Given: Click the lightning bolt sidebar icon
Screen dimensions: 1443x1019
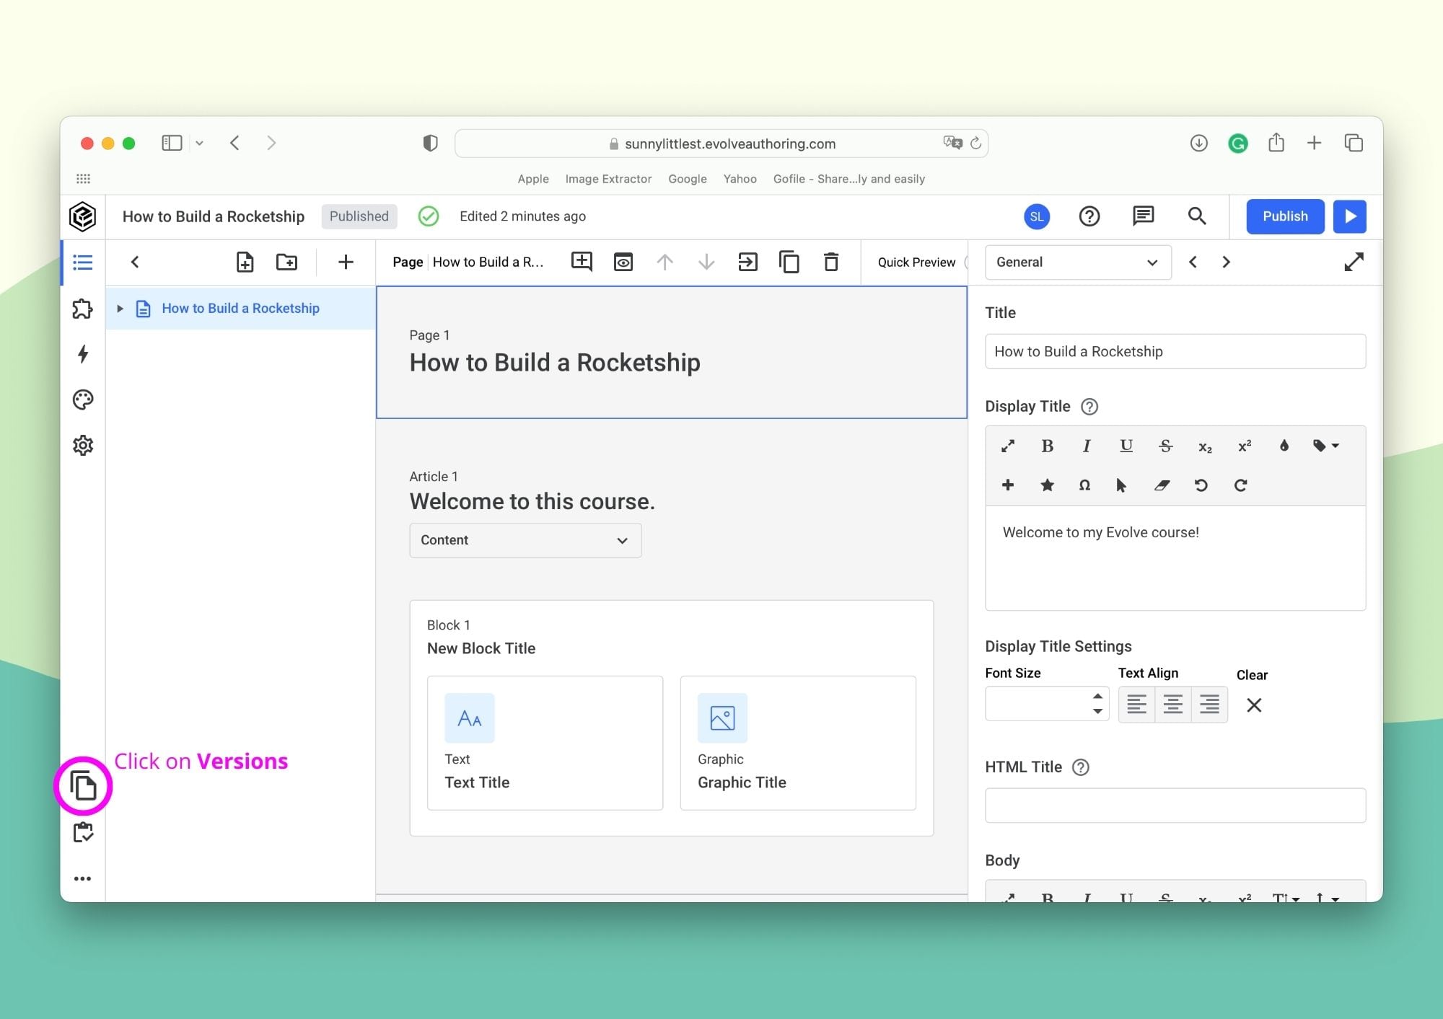Looking at the screenshot, I should point(83,354).
